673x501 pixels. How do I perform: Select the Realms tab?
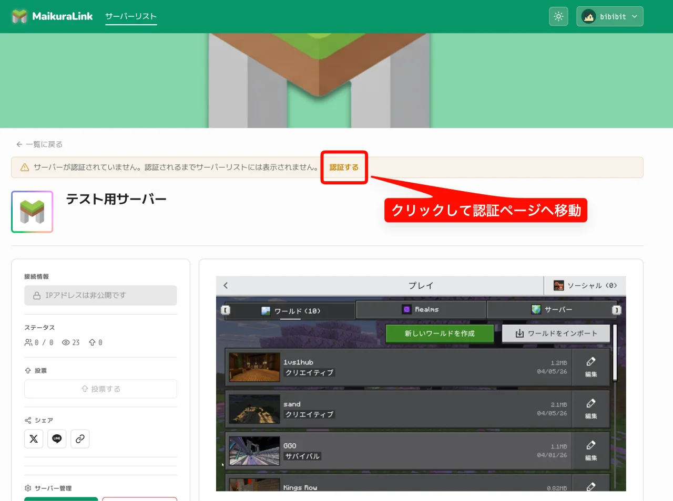tap(421, 309)
